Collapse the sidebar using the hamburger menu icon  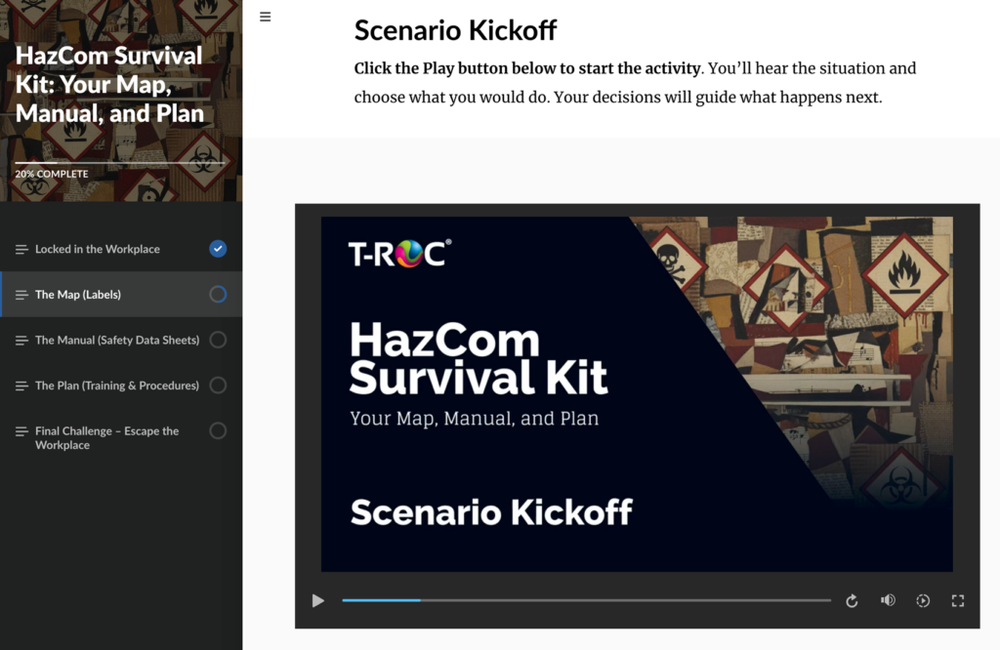click(265, 16)
